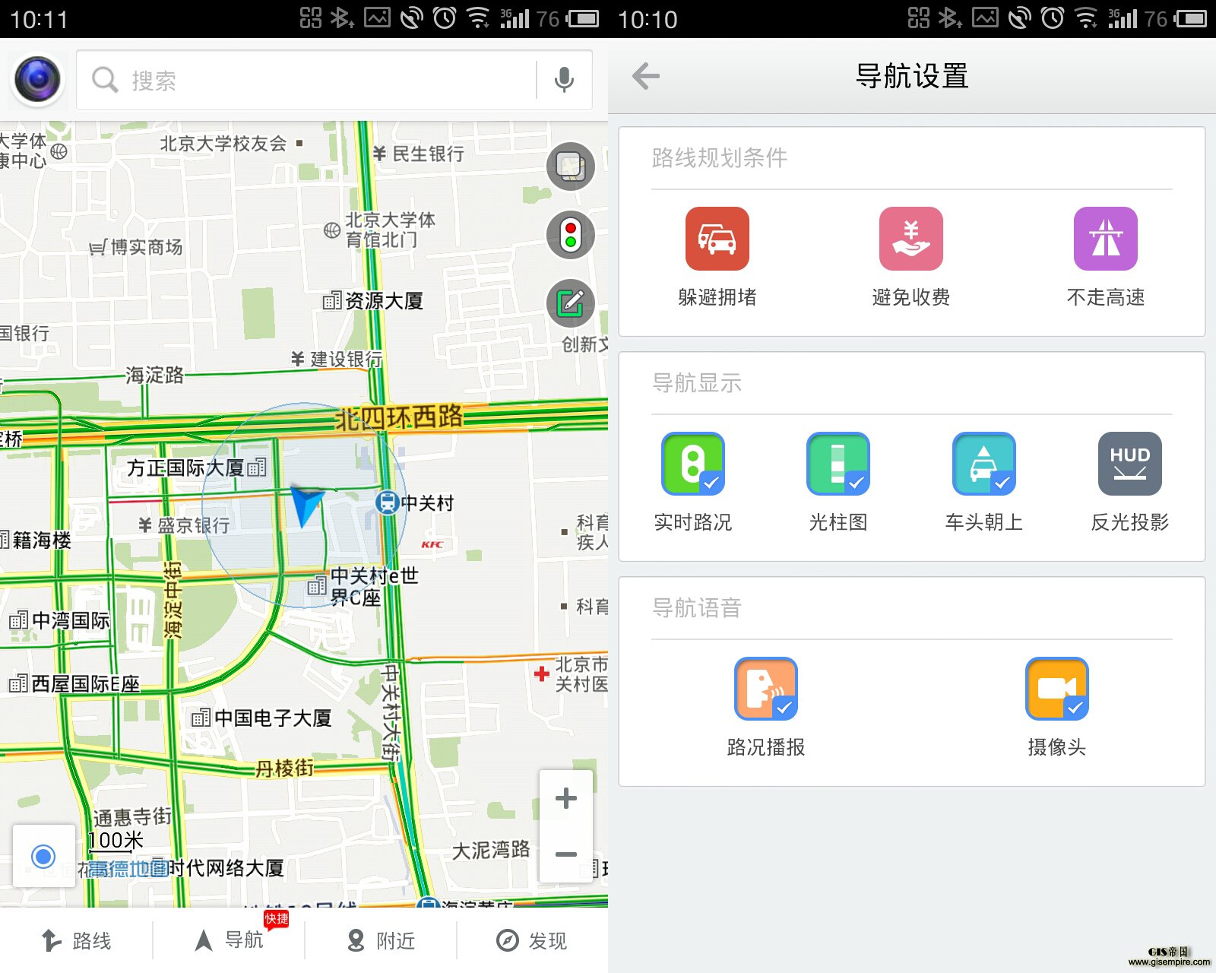Switch to the Nearby tab
The width and height of the screenshot is (1216, 973).
coord(380,940)
